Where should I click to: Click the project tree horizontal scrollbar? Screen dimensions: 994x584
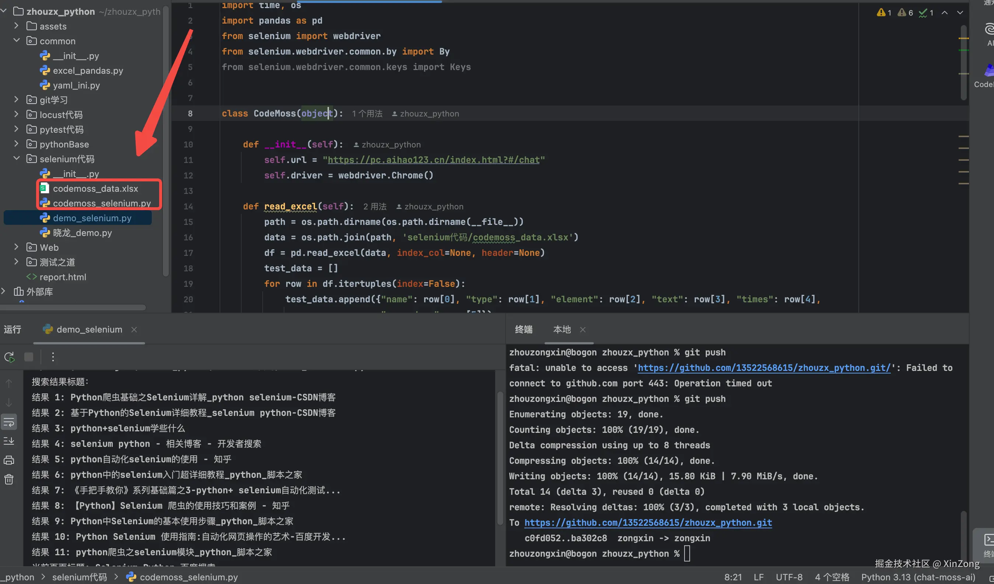point(73,307)
